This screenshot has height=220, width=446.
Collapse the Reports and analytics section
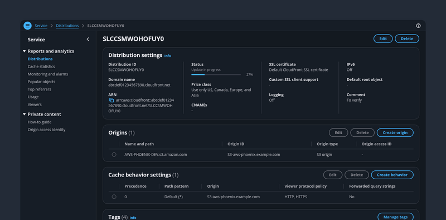(x=24, y=51)
